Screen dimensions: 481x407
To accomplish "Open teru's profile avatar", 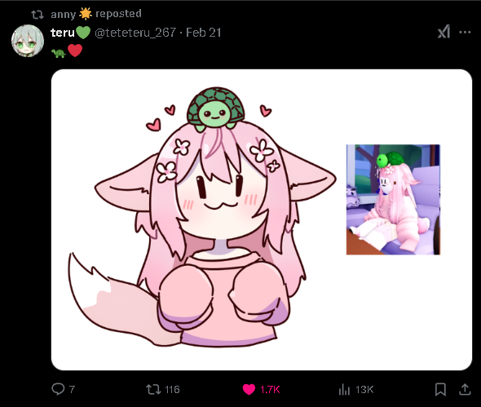I will (28, 41).
